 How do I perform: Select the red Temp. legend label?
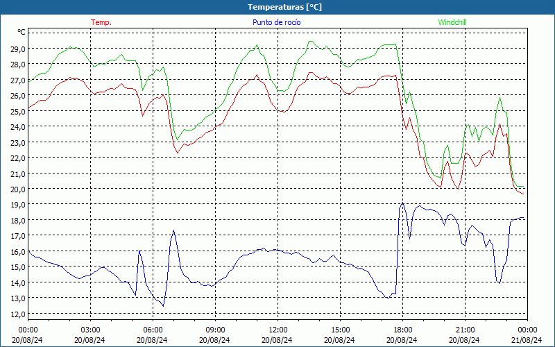pos(101,22)
